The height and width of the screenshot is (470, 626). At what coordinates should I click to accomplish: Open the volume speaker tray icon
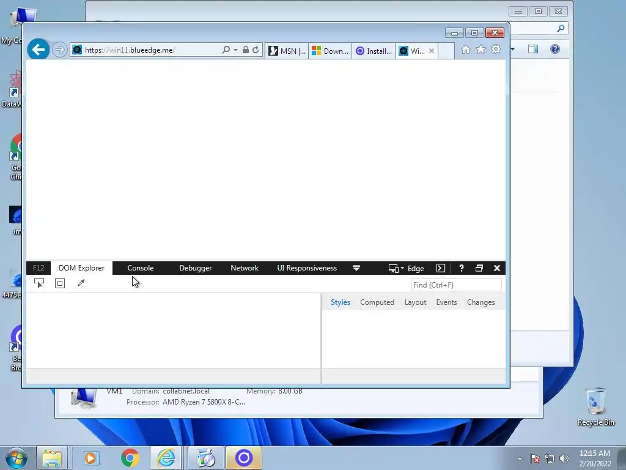564,458
